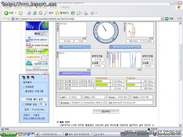Open Favorites star icon

(57, 13)
